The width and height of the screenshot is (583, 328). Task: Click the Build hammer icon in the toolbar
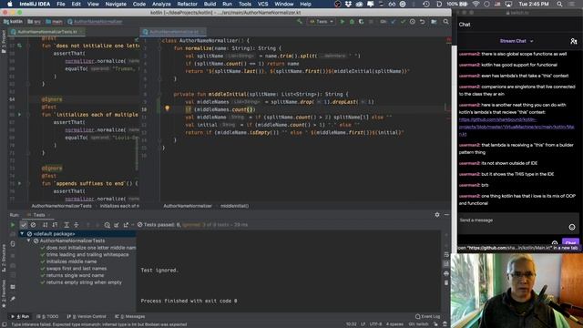pos(300,22)
